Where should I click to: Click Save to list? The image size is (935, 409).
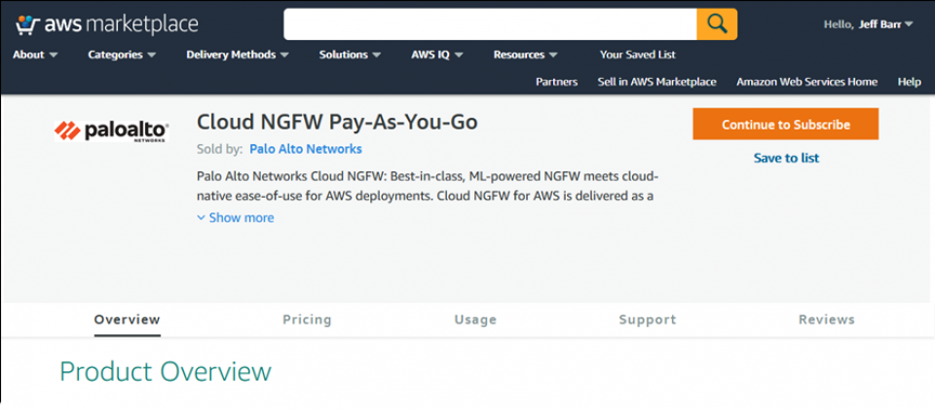pyautogui.click(x=786, y=158)
